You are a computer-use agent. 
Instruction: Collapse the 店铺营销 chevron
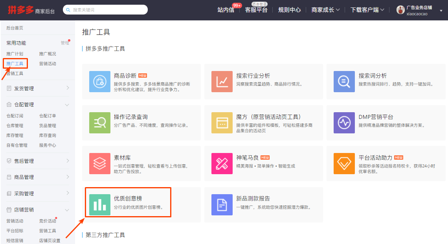coord(67,210)
